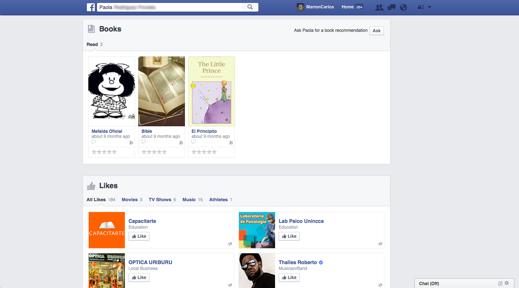Click the Facebook logo icon
519x288 pixels.
(91, 7)
